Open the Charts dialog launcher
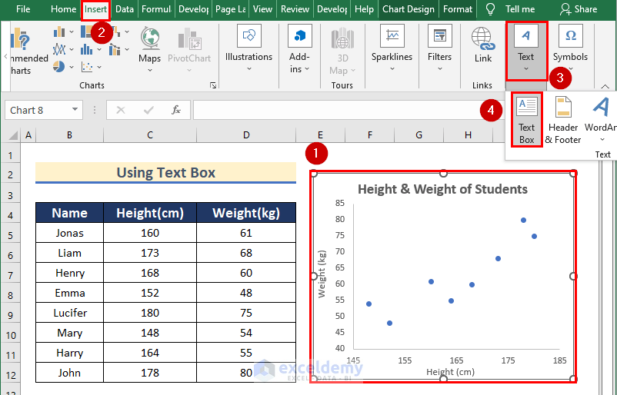This screenshot has height=395, width=617. pyautogui.click(x=213, y=85)
